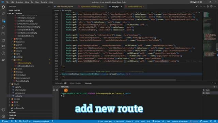Collapse the routes folder
This screenshot has height=123, width=218.
(17, 84)
